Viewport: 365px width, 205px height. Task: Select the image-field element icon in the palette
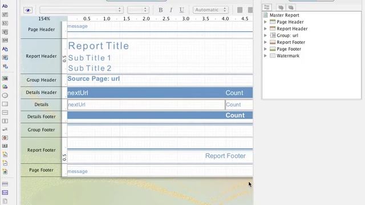click(5, 79)
